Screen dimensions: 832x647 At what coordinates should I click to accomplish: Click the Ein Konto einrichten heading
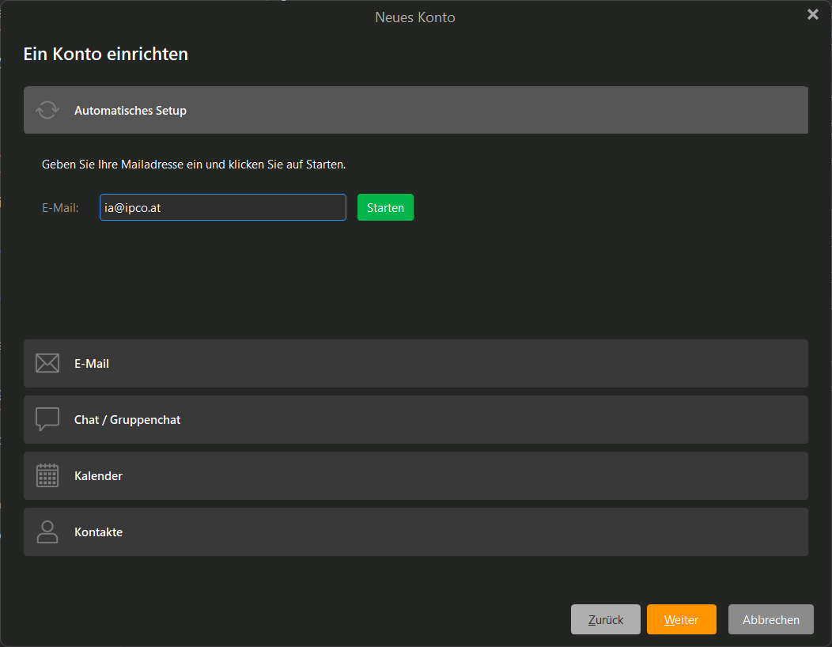point(105,55)
